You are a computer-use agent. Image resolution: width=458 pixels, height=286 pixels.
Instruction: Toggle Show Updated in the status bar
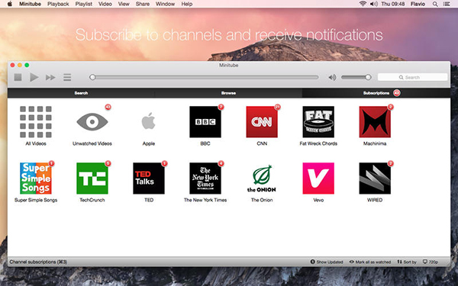tap(327, 262)
